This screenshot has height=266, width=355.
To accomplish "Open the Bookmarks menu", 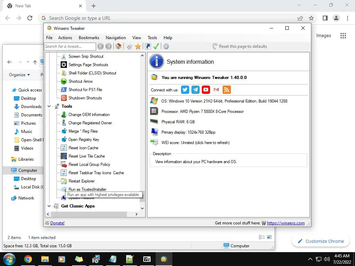I will point(89,38).
